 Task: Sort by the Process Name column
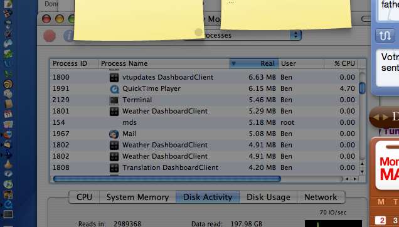click(x=164, y=63)
